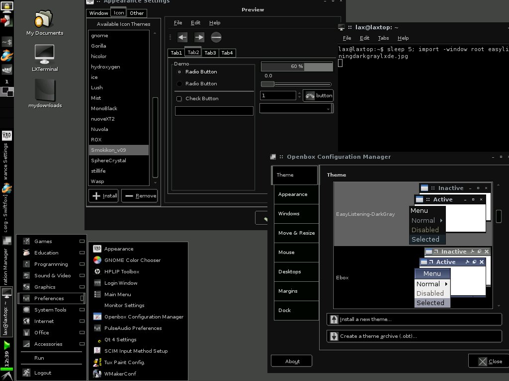Image resolution: width=509 pixels, height=381 pixels.
Task: Open Openbox Configuration Manager icon in submenu
Action: pyautogui.click(x=97, y=317)
